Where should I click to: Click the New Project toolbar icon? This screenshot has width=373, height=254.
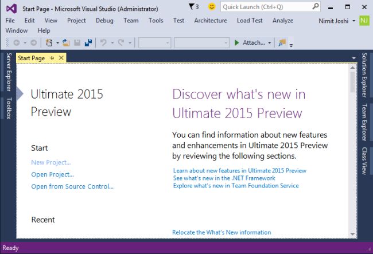pyautogui.click(x=49, y=43)
